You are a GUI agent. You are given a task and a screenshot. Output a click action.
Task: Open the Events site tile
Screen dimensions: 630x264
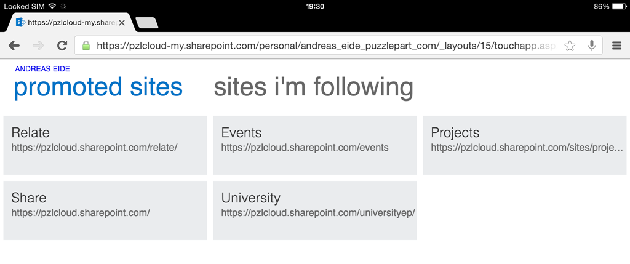coord(315,145)
